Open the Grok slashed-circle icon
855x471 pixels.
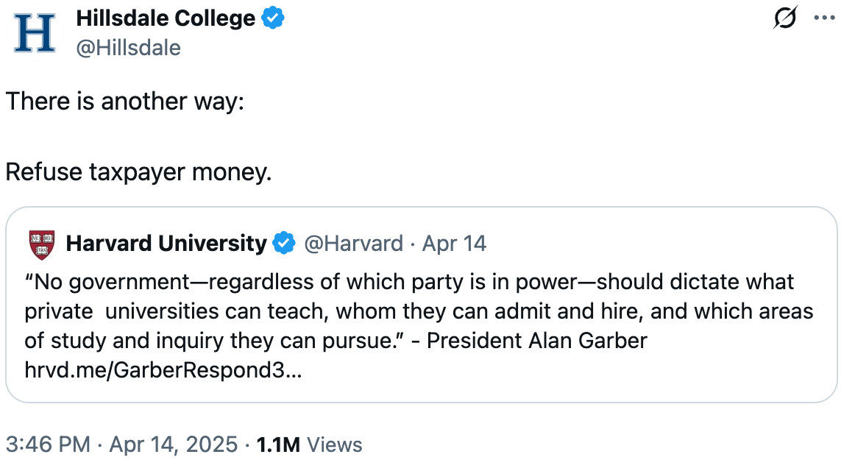(785, 18)
